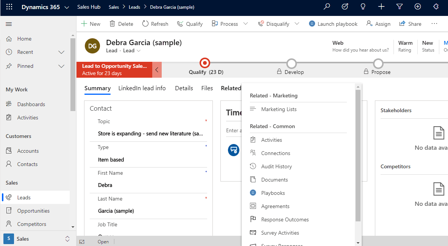Click the Last Name field Garcia (sample)
The height and width of the screenshot is (246, 448).
116,211
